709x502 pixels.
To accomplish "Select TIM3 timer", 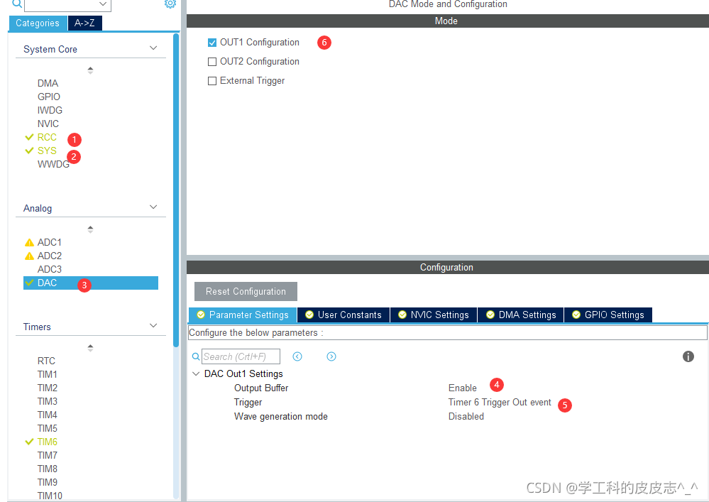I will coord(47,402).
